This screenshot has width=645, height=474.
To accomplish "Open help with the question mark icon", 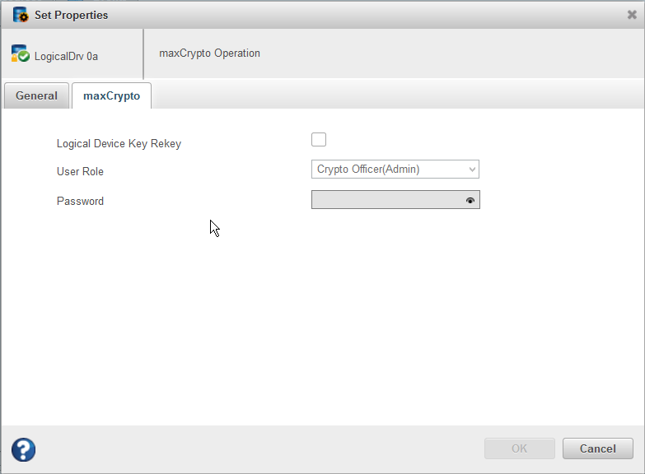I will click(x=23, y=449).
